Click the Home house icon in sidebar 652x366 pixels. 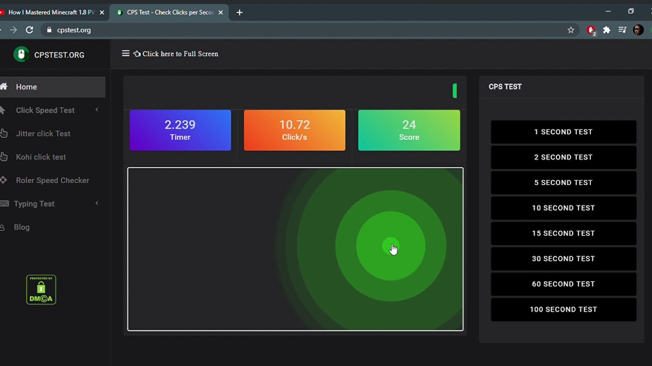4,87
